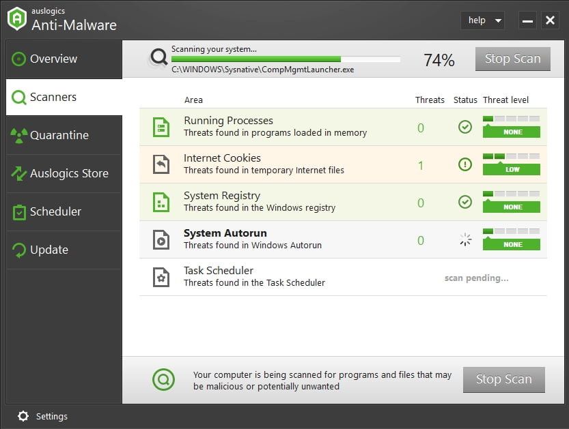
Task: Click the System Registry area icon
Action: [161, 202]
